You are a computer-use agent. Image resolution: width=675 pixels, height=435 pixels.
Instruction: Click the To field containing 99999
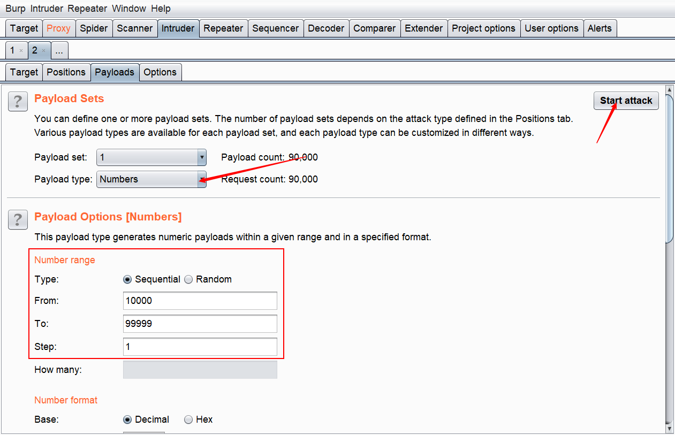click(200, 324)
